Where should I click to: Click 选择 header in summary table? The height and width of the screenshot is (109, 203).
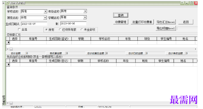point(15,39)
